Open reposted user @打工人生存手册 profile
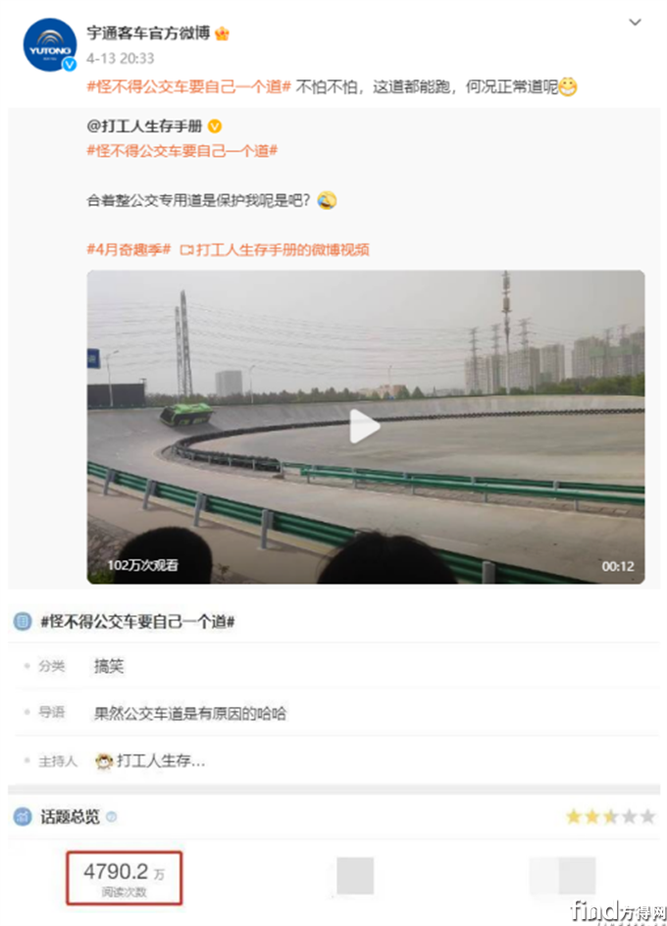The width and height of the screenshot is (667, 926). 145,126
